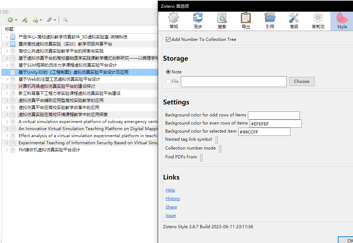Switch to the 同步 preferences tab

tap(198, 21)
